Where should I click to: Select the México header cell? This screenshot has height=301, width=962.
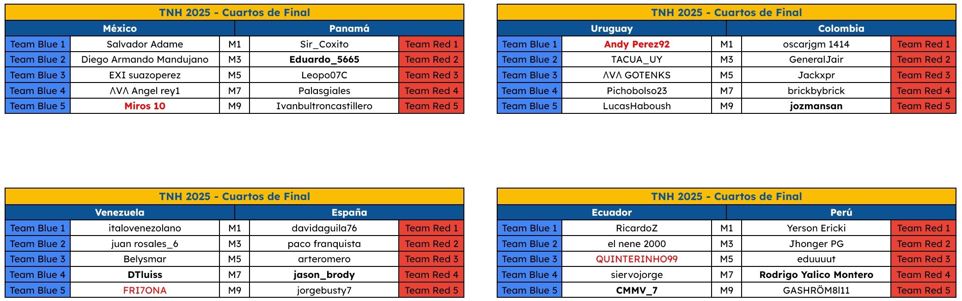[120, 29]
